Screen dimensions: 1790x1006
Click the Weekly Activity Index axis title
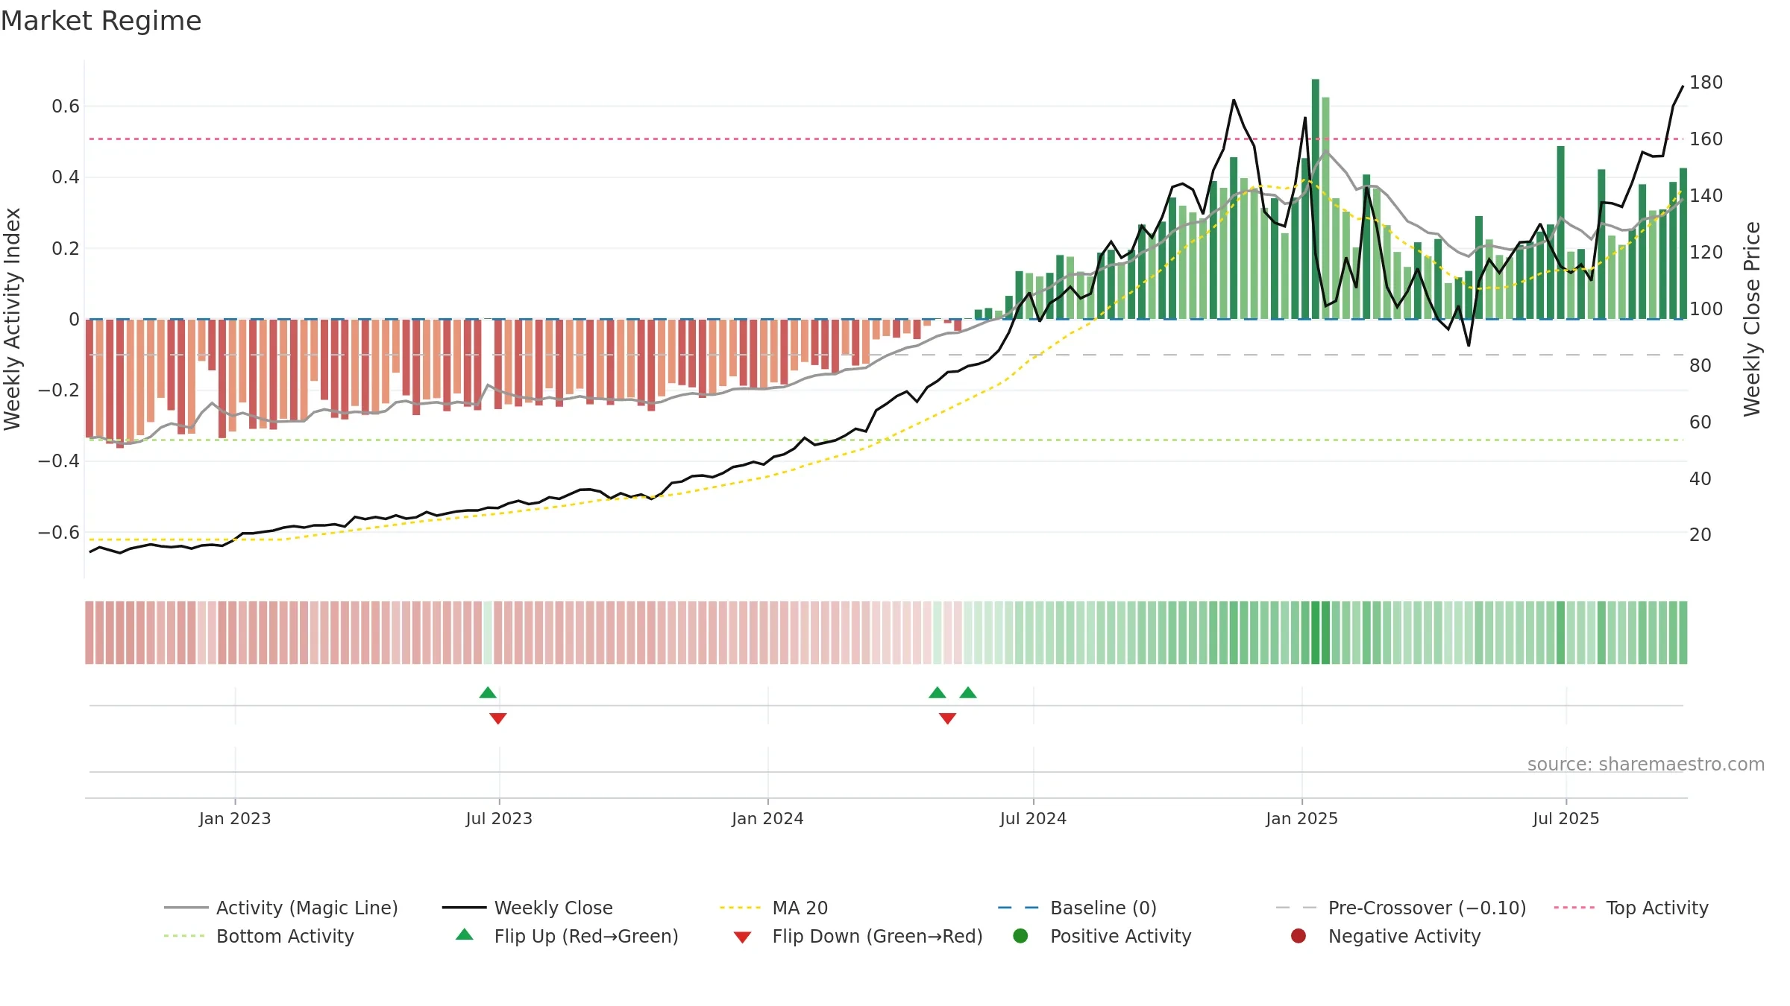pos(12,319)
